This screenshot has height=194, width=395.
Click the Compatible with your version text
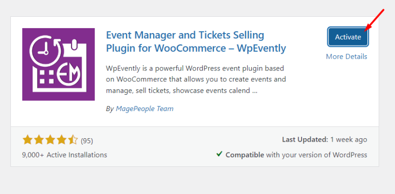pos(296,155)
